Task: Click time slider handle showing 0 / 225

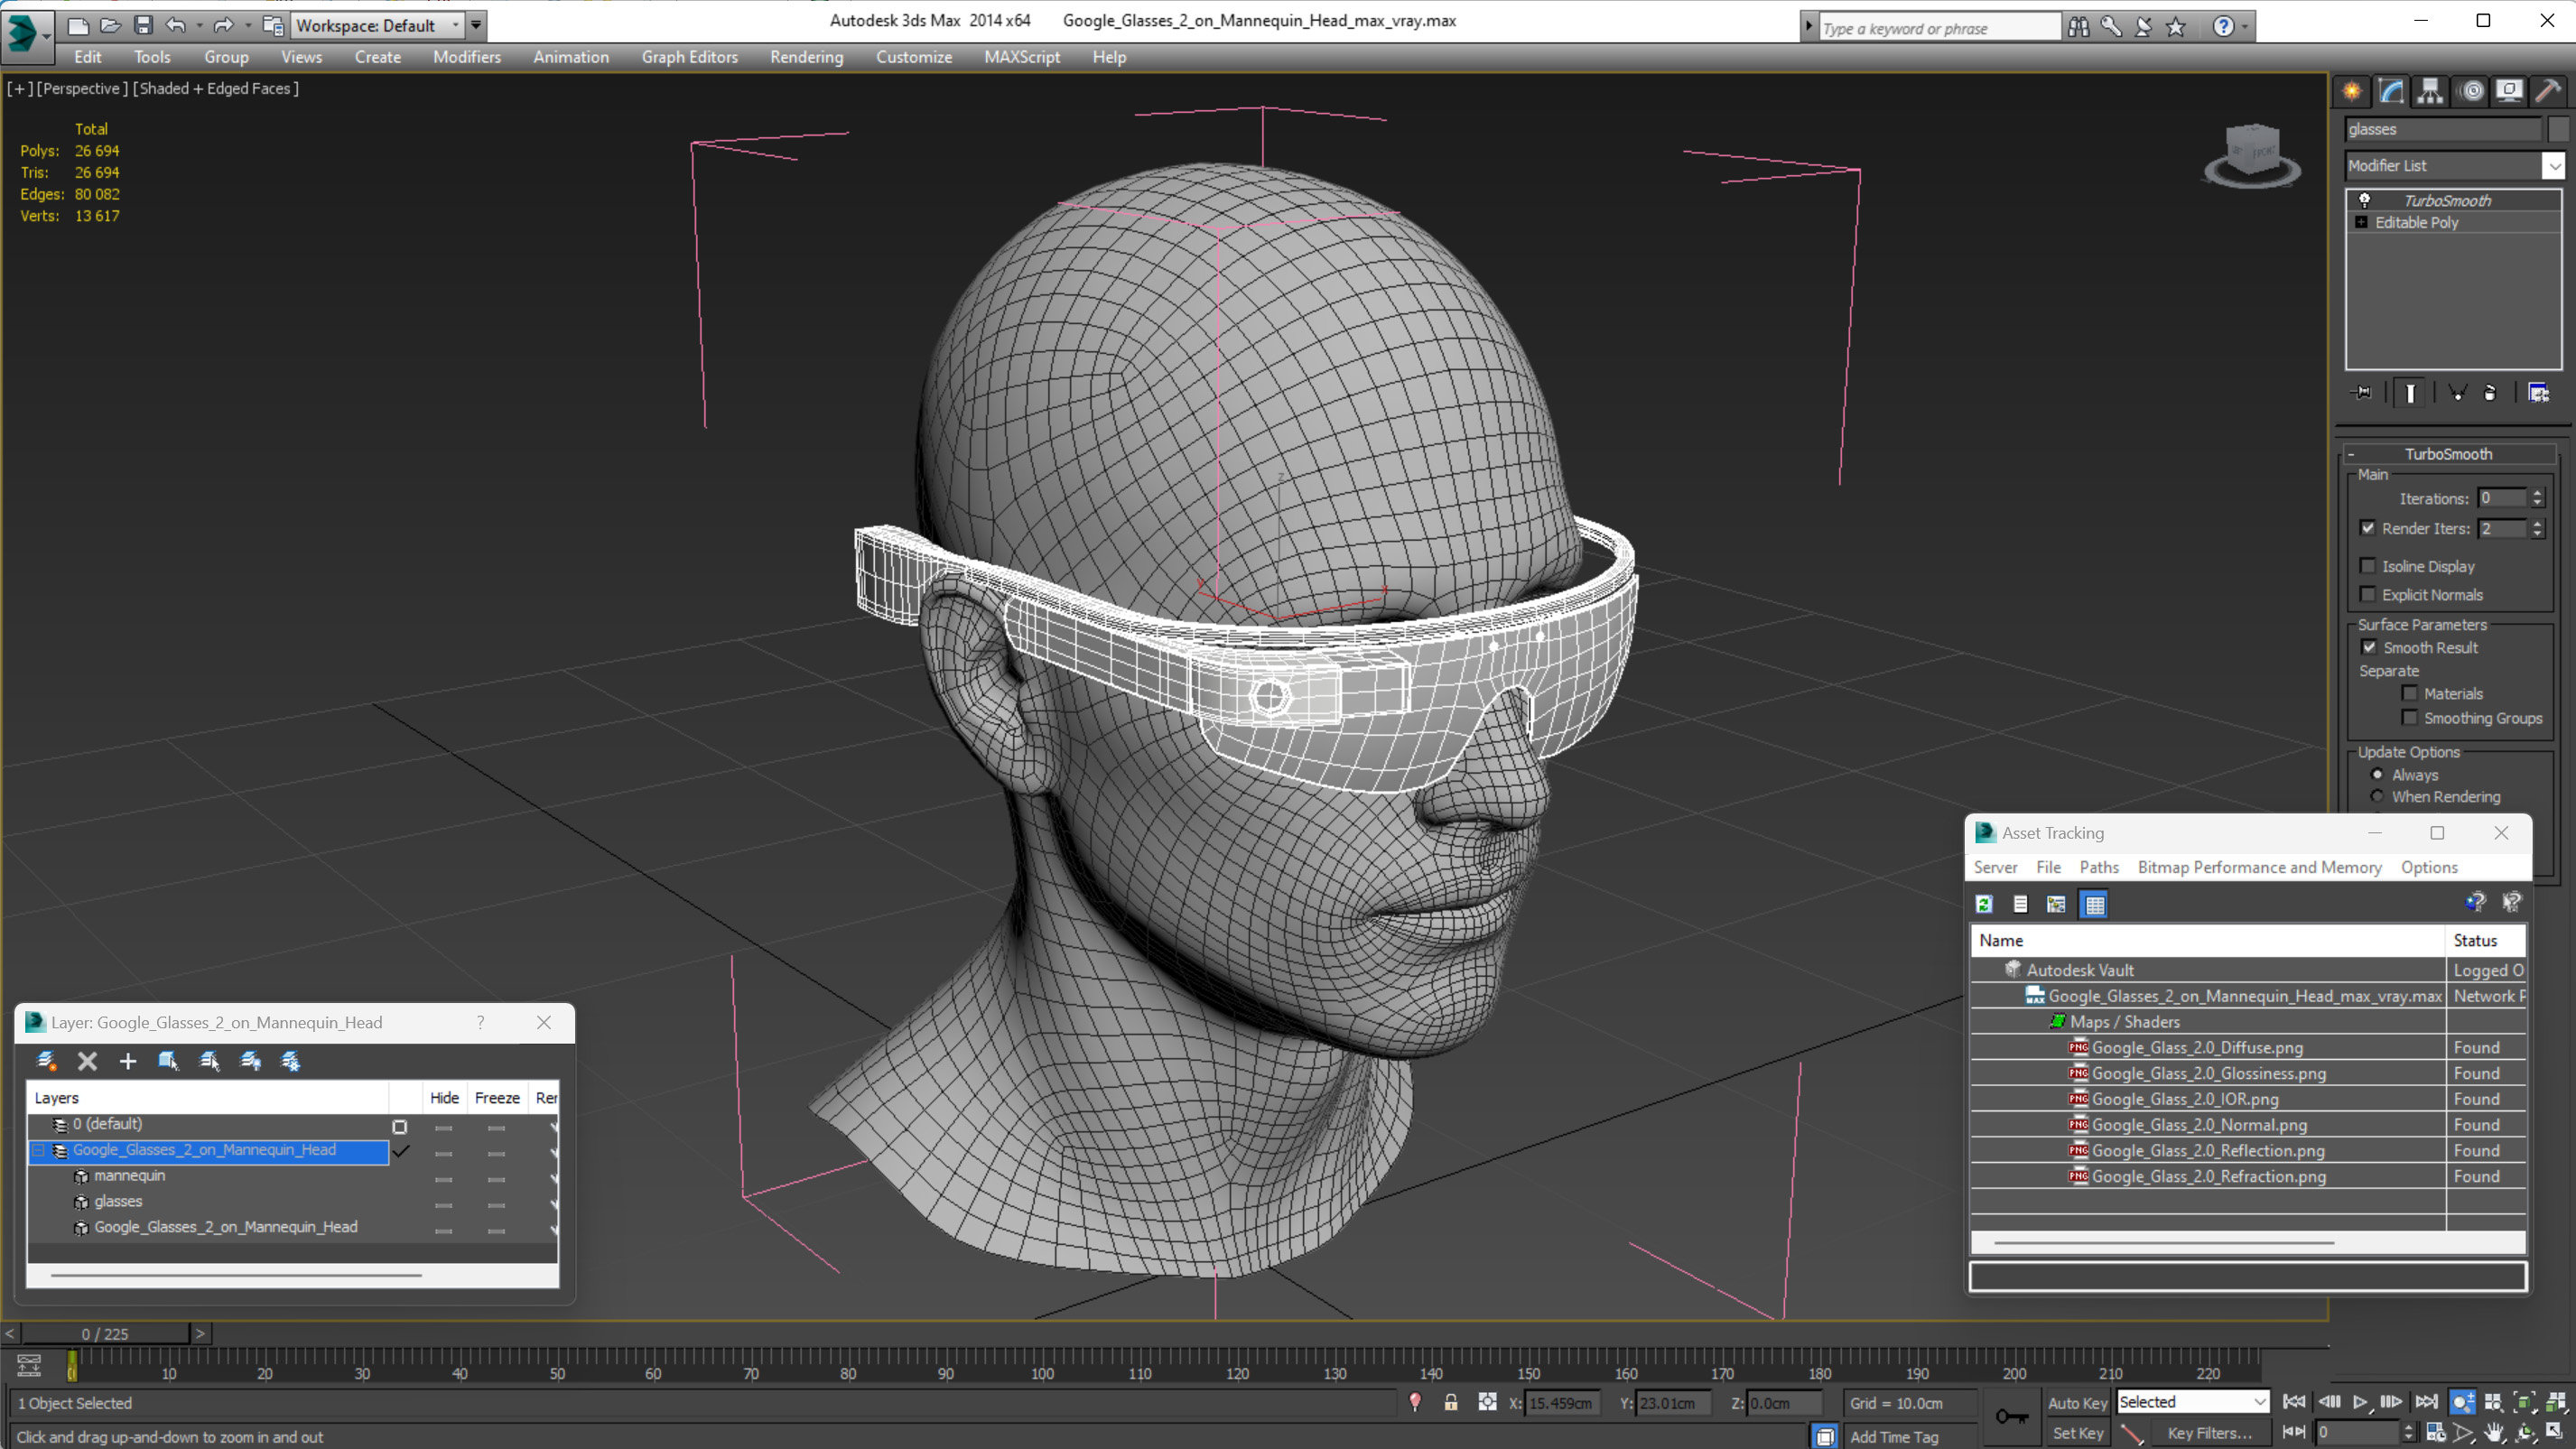Action: tap(105, 1334)
